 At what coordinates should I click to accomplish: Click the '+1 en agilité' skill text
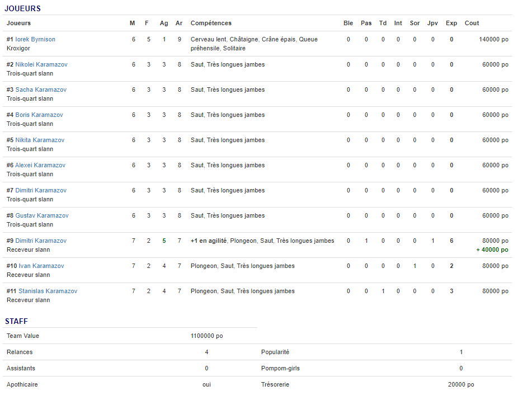(208, 241)
